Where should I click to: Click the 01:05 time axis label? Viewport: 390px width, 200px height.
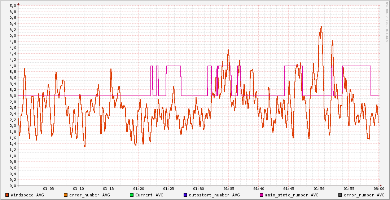point(48,188)
